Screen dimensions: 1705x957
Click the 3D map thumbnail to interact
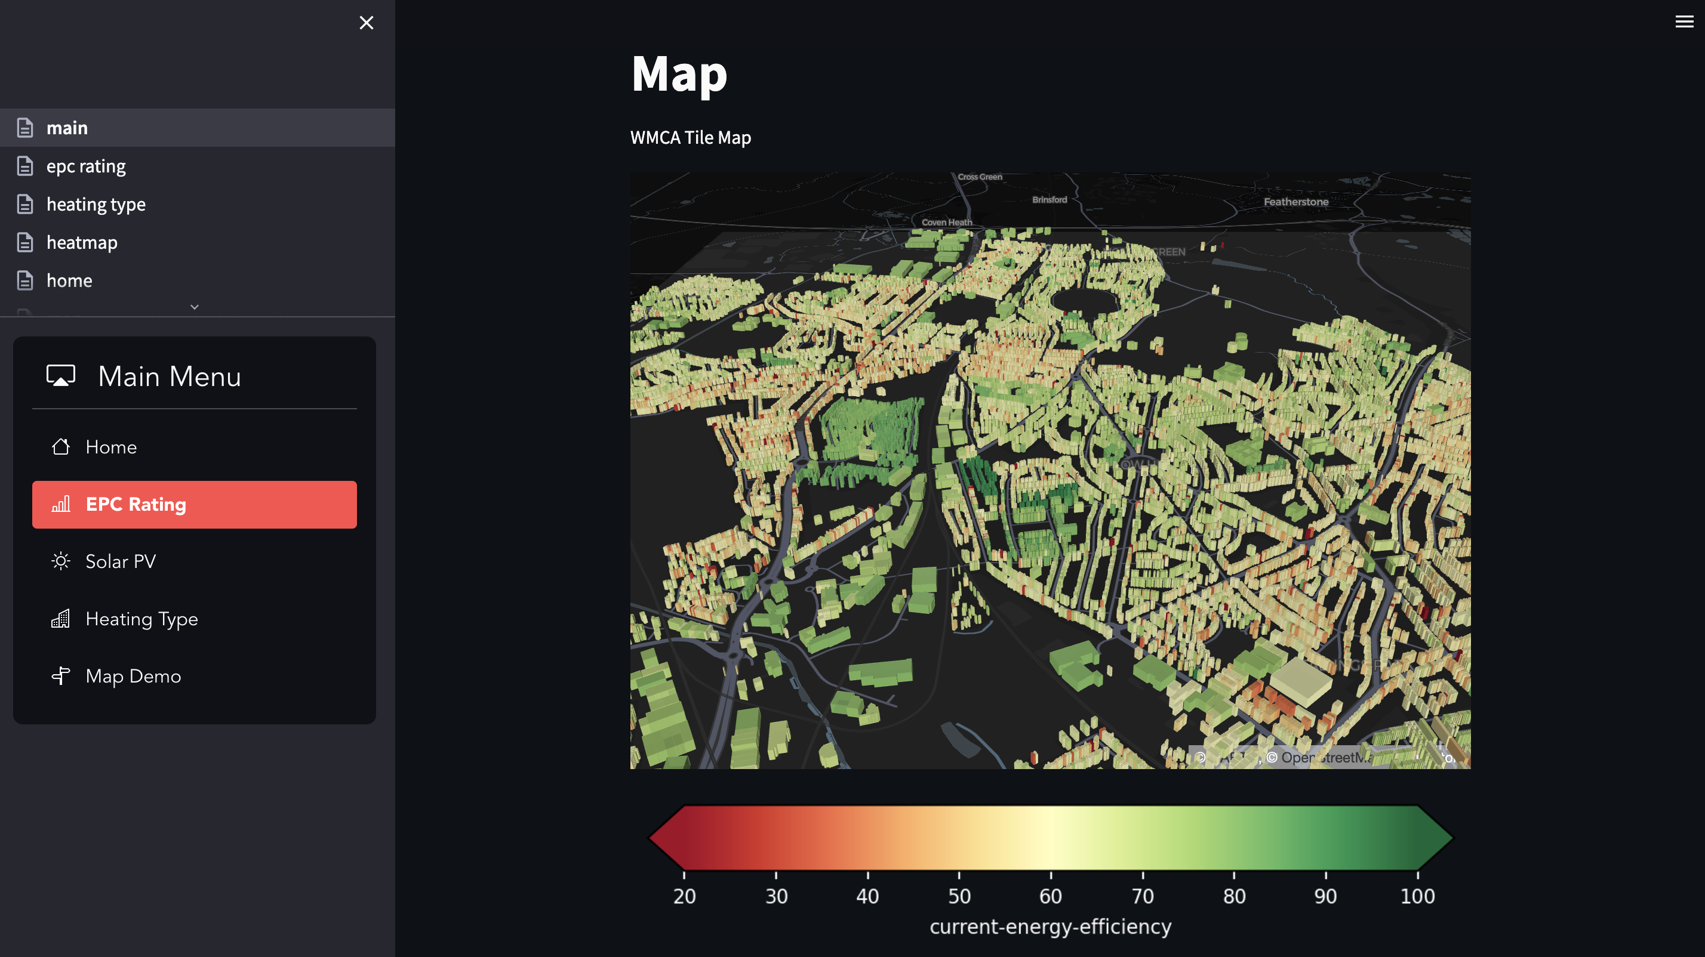1051,468
